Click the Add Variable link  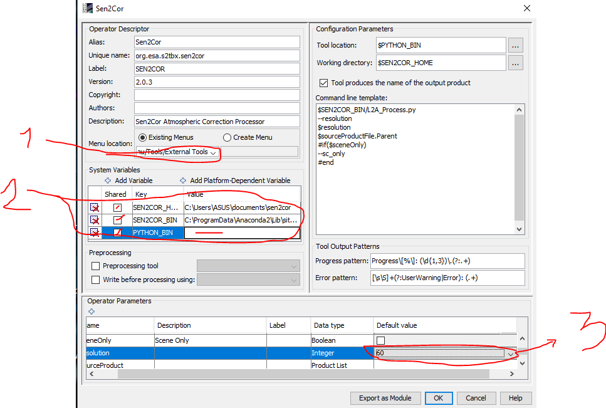[x=133, y=180]
